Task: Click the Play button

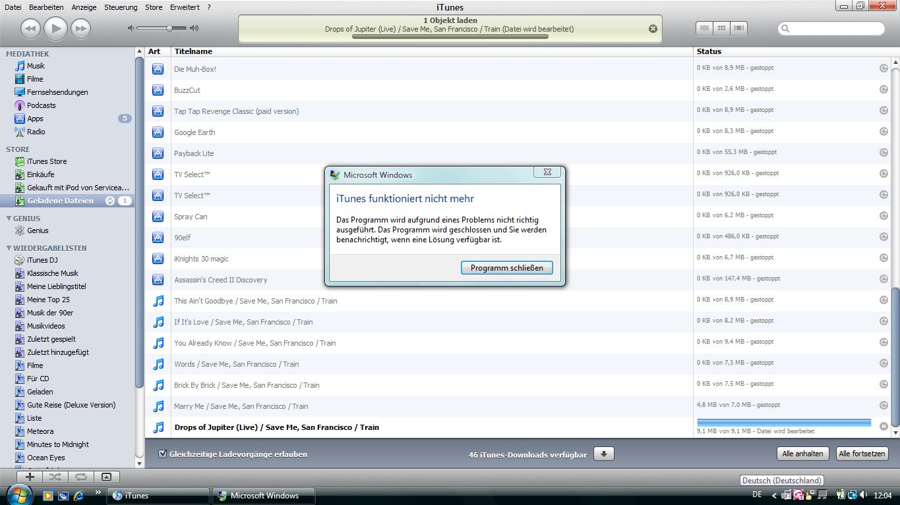Action: [56, 28]
